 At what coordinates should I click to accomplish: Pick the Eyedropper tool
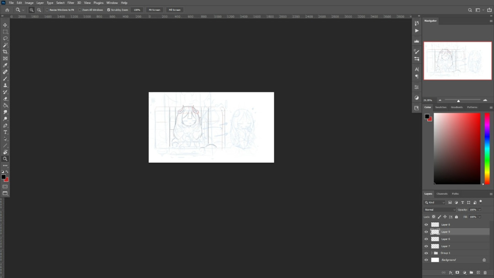coord(5,65)
